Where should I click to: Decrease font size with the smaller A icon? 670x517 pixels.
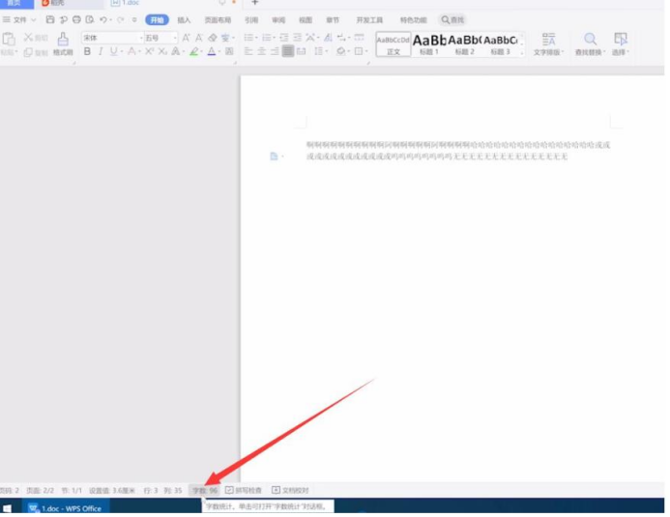coord(199,38)
